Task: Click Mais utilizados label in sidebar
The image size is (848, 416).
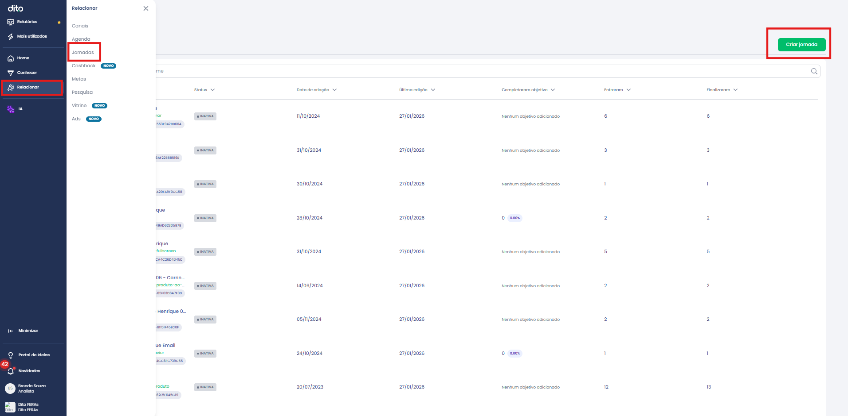Action: [32, 37]
